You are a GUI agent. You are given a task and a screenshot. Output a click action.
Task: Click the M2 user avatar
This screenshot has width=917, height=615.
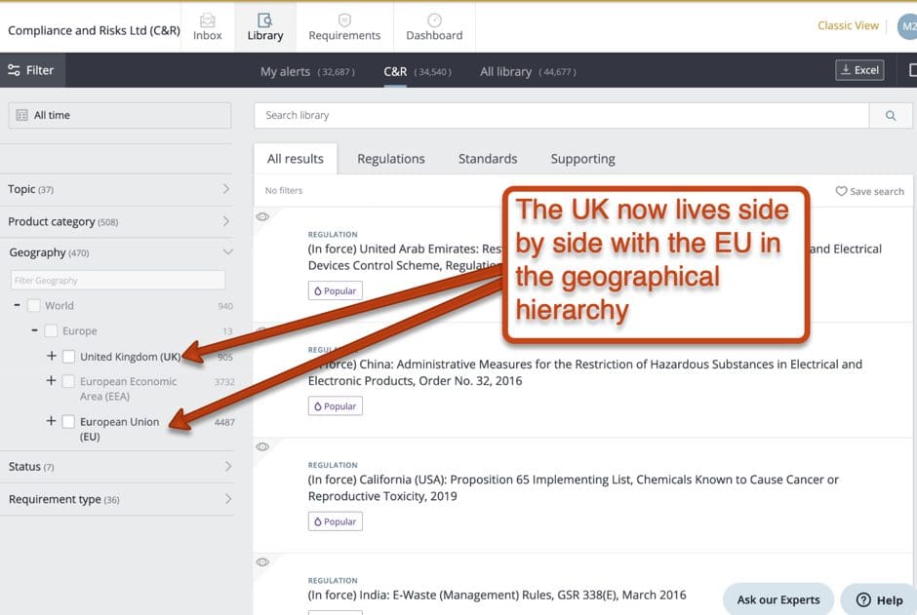[907, 26]
